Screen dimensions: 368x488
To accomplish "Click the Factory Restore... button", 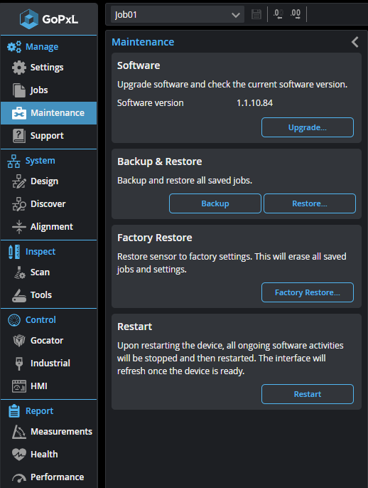I will pyautogui.click(x=308, y=292).
